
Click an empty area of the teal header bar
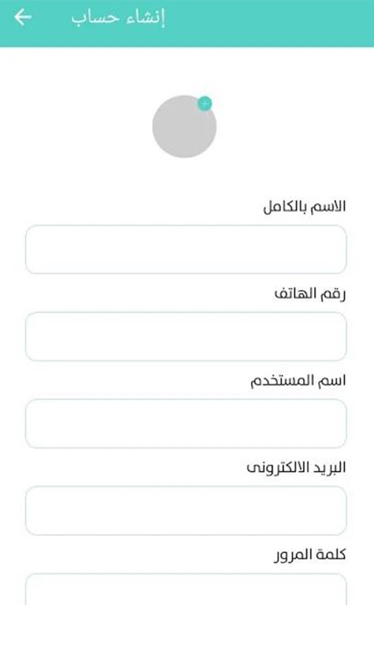click(269, 22)
